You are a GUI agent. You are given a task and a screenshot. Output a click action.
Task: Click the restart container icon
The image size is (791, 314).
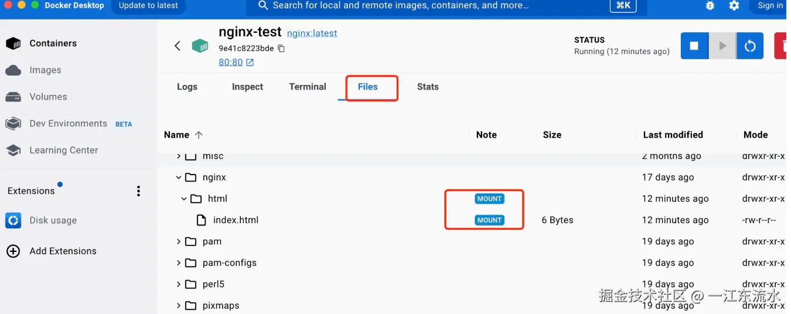(750, 46)
